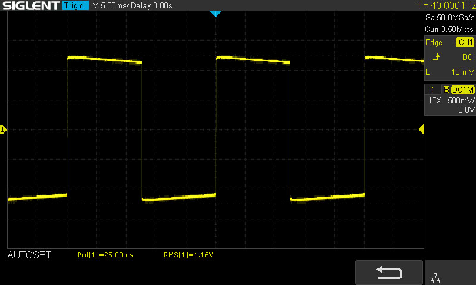Click the Trig'd status indicator
The image size is (476, 285).
pyautogui.click(x=76, y=5)
